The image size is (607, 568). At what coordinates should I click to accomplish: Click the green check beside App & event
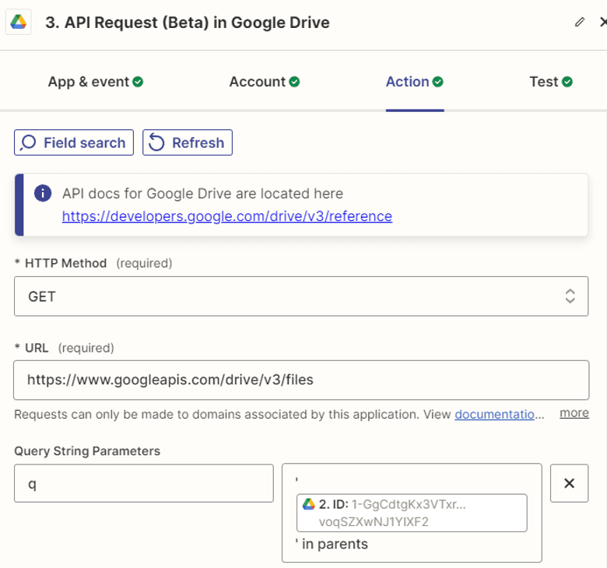[138, 82]
